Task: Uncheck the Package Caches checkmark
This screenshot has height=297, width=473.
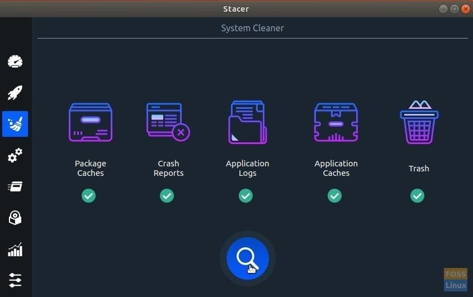Action: (89, 196)
